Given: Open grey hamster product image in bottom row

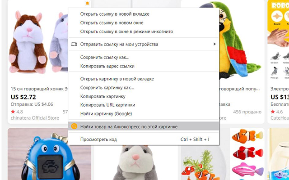Looking at the screenshot, I should click(x=136, y=162).
